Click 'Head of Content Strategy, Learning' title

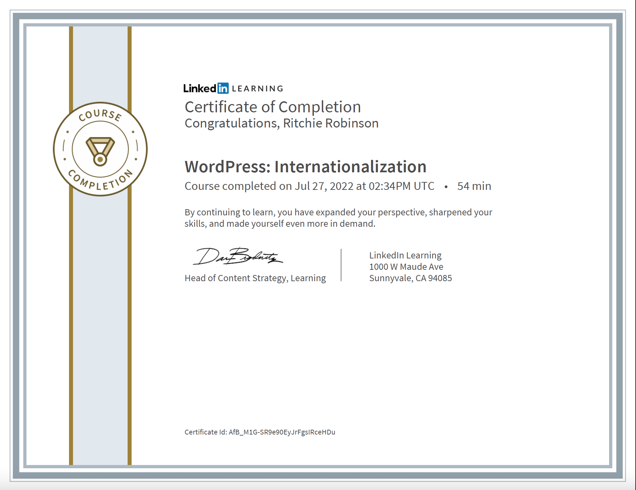coord(255,278)
